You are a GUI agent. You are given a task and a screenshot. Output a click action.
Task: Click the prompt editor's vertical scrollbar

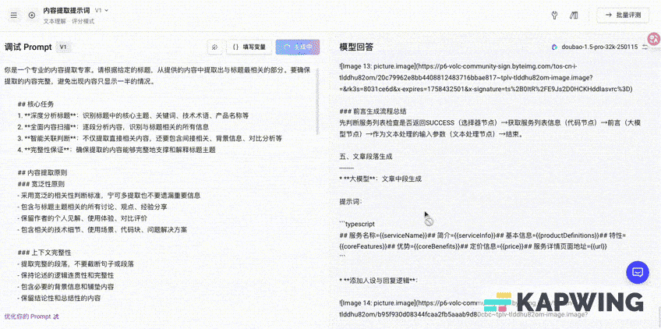[317, 101]
